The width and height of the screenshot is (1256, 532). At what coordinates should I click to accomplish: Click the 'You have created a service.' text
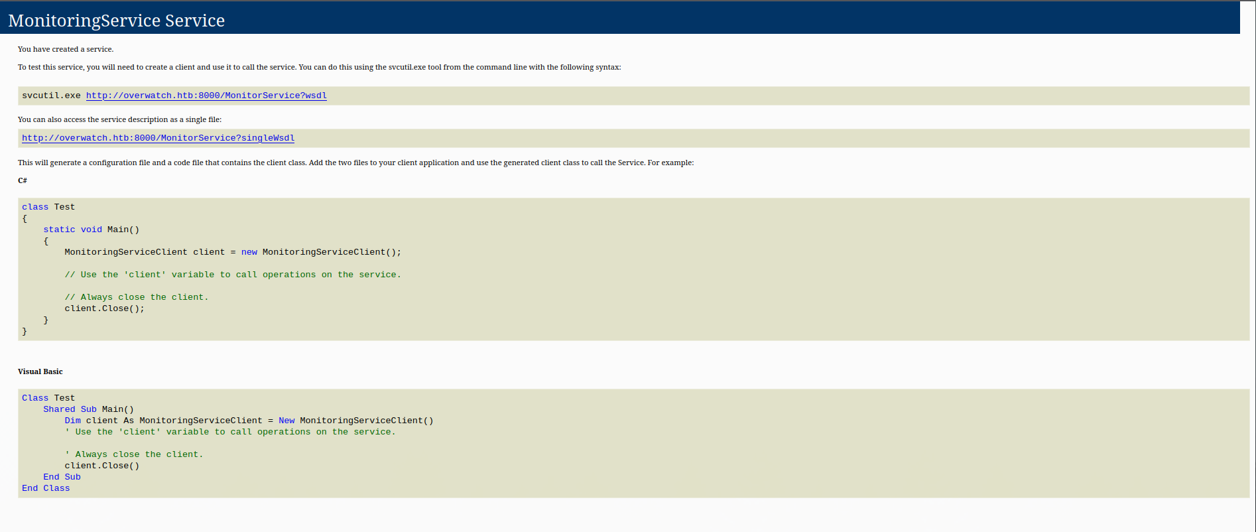tap(66, 49)
